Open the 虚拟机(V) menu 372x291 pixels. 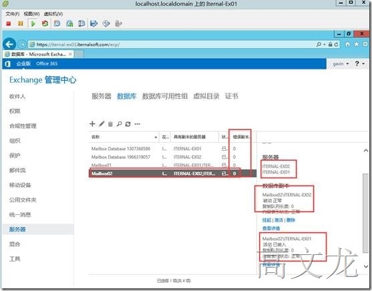pos(53,14)
